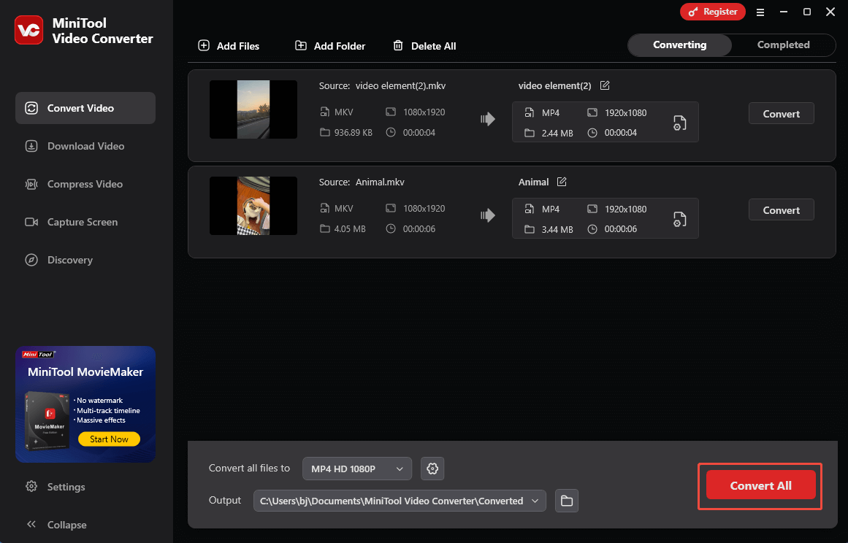
Task: Open output settings icon for video element(2)
Action: point(680,123)
